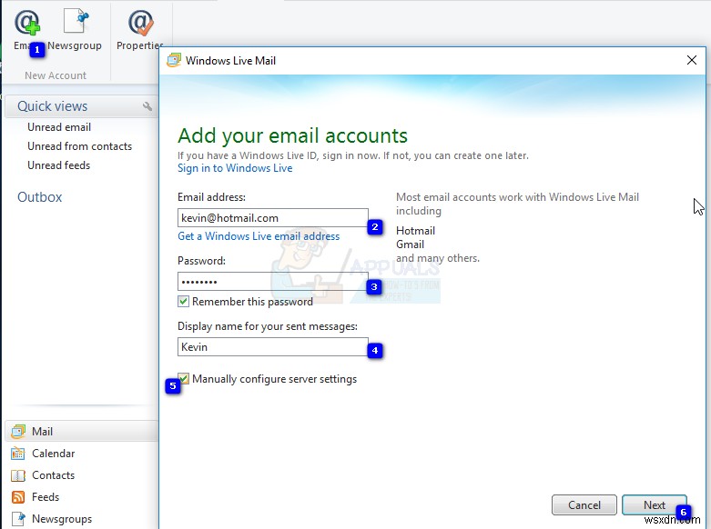Screen dimensions: 711x529
Task: Click the Next button
Action: (x=655, y=505)
